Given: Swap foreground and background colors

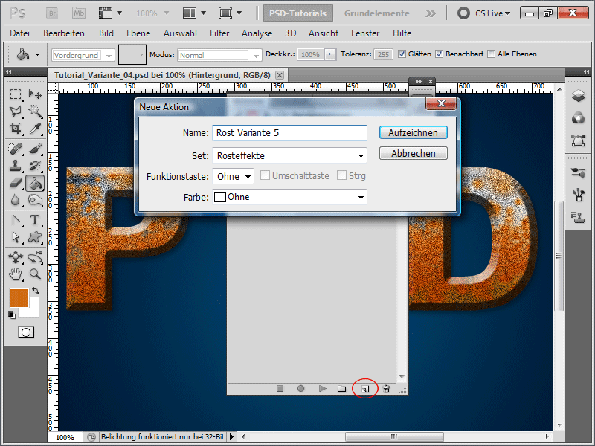Looking at the screenshot, I should click(x=35, y=291).
